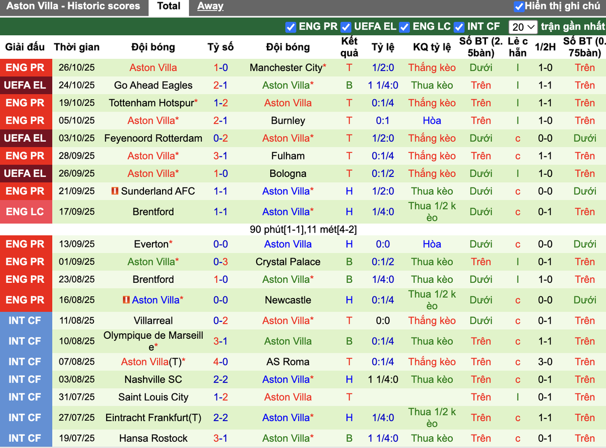
Task: Click the Giải đấu column header
Action: (25, 47)
